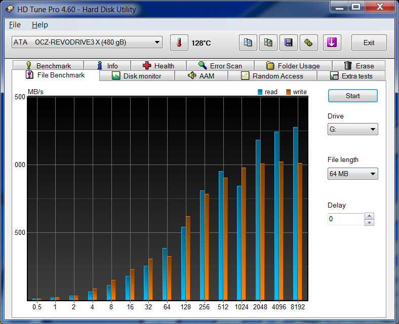
Task: Click the purple down-arrow minimize-to-tray icon
Action: 332,43
